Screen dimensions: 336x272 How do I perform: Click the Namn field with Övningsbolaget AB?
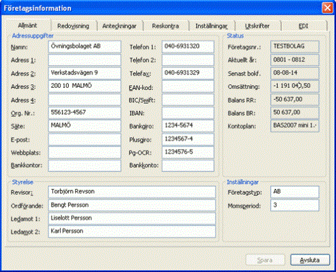coord(84,47)
